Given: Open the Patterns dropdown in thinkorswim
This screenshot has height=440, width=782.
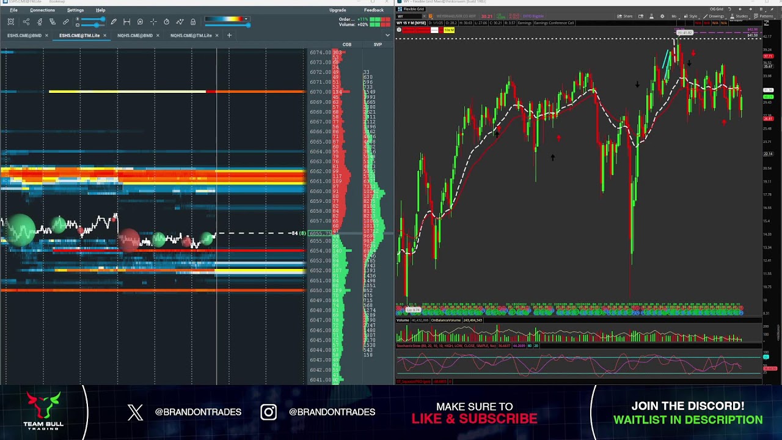Looking at the screenshot, I should coord(764,16).
